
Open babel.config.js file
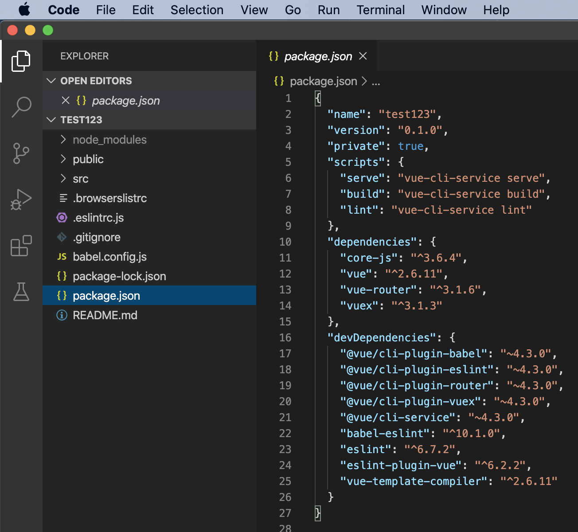click(110, 257)
